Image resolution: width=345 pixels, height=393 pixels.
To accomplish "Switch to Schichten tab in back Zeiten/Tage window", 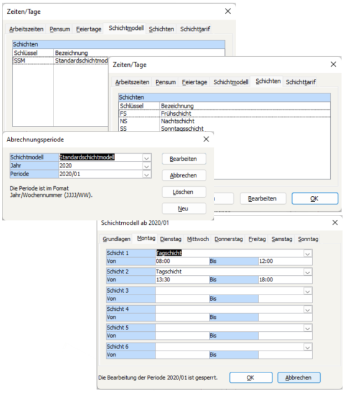I will (162, 29).
